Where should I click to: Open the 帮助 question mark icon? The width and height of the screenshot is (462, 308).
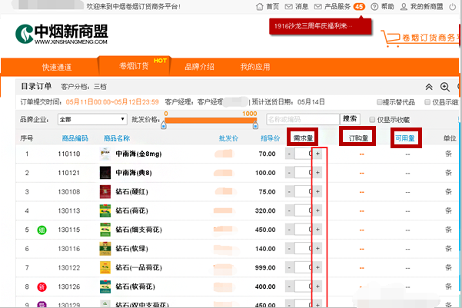[x=374, y=6]
